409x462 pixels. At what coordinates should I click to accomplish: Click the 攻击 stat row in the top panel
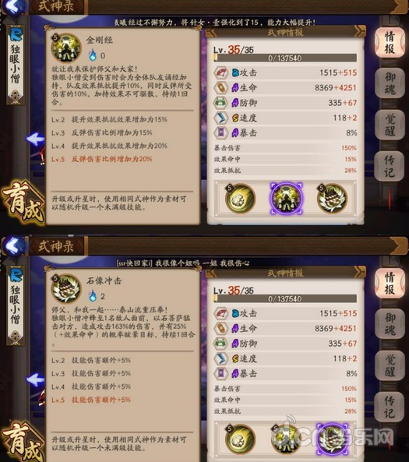coord(286,72)
